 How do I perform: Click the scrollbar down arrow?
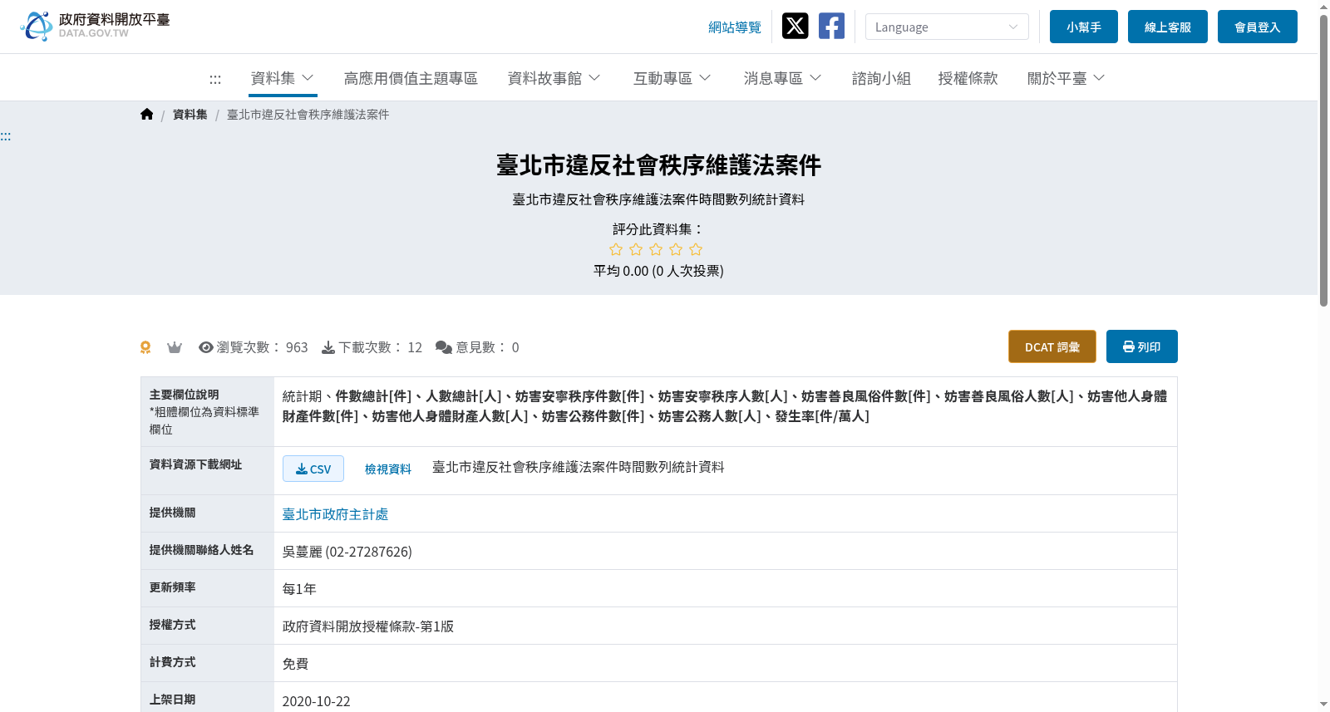point(1323,705)
